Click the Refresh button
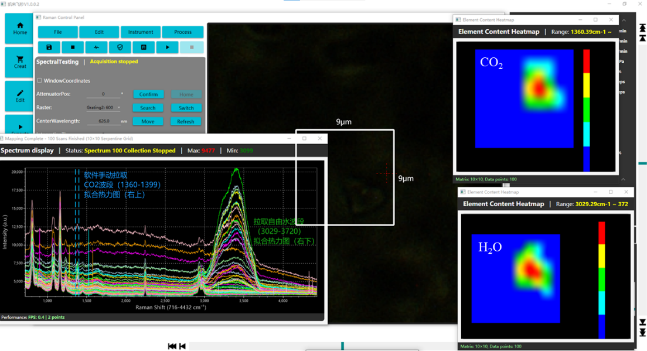 point(186,122)
